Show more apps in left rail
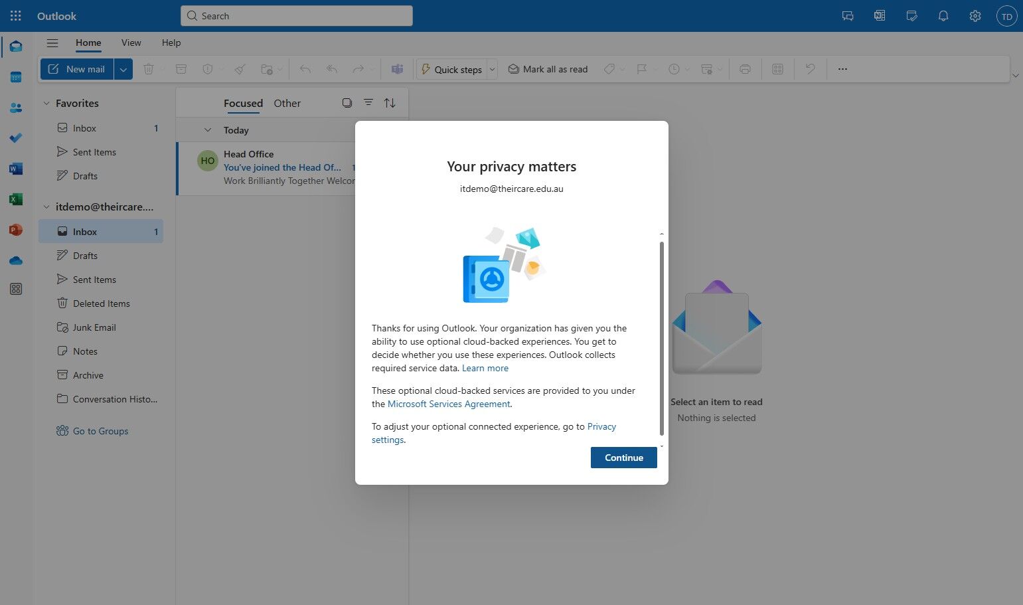The width and height of the screenshot is (1023, 605). (x=16, y=289)
